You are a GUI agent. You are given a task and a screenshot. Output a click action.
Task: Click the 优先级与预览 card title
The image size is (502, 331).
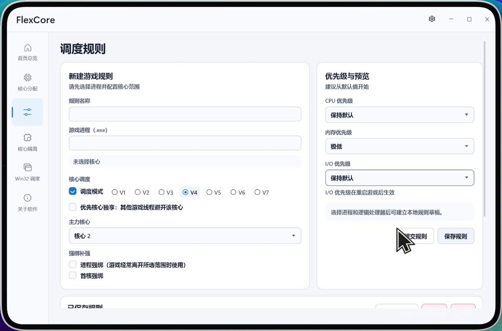coord(347,76)
